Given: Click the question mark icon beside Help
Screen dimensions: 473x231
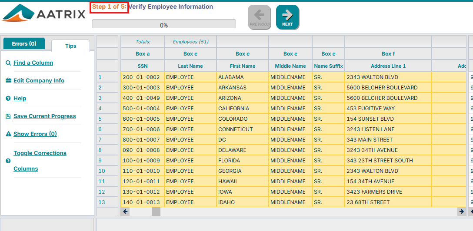Looking at the screenshot, I should pyautogui.click(x=8, y=99).
